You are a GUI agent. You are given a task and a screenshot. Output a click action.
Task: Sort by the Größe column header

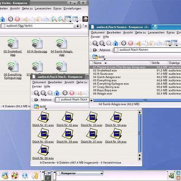tap(159, 63)
